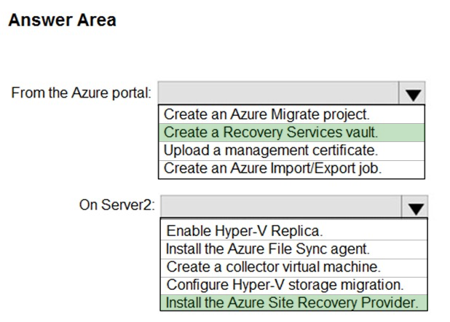Screen dimensions: 450x322
Task: Click the empty On Server2 selection field
Action: pos(281,207)
